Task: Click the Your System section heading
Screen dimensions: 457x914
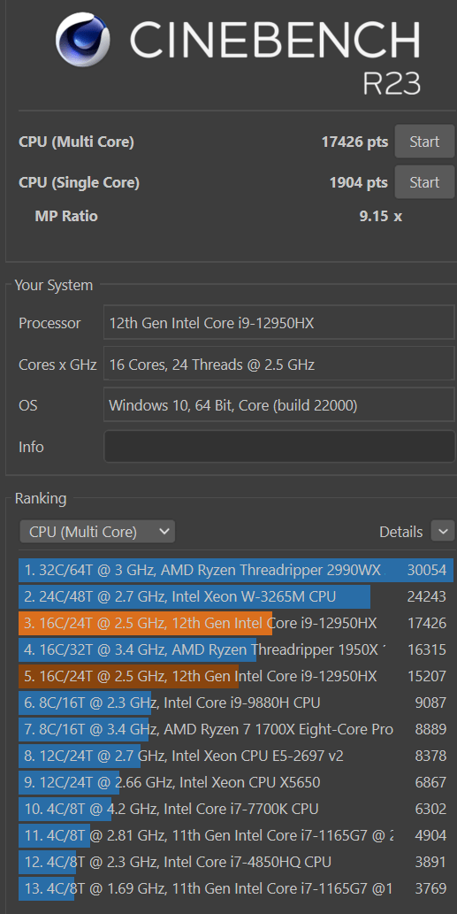Action: (x=54, y=285)
